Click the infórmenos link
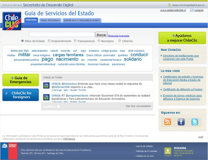 click(69, 139)
